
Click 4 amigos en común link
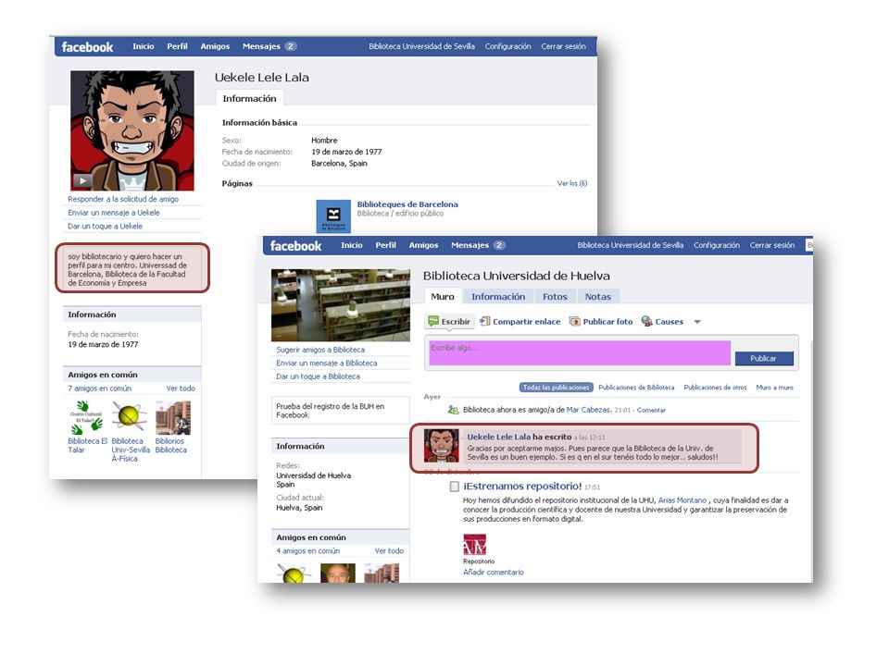click(x=307, y=550)
